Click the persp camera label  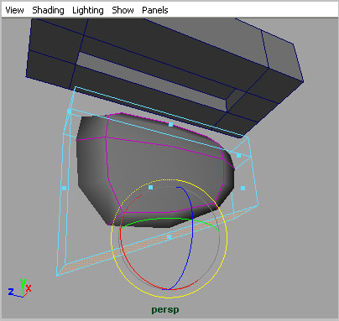click(x=165, y=310)
